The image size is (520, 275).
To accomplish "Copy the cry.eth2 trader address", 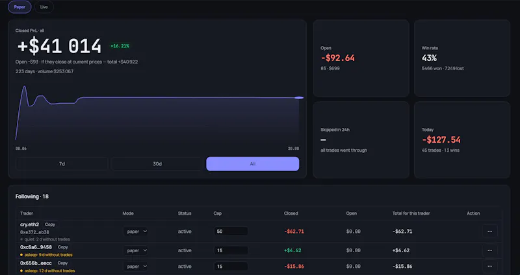I will [50, 224].
